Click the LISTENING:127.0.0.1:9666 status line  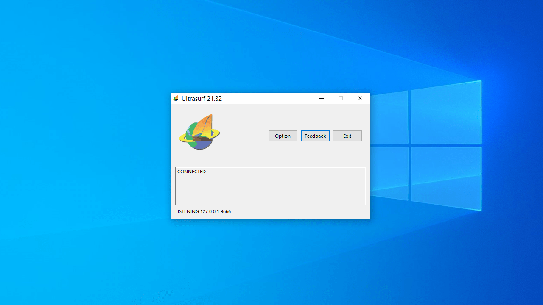pos(203,211)
